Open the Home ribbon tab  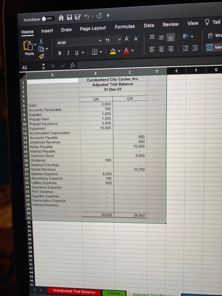point(27,32)
